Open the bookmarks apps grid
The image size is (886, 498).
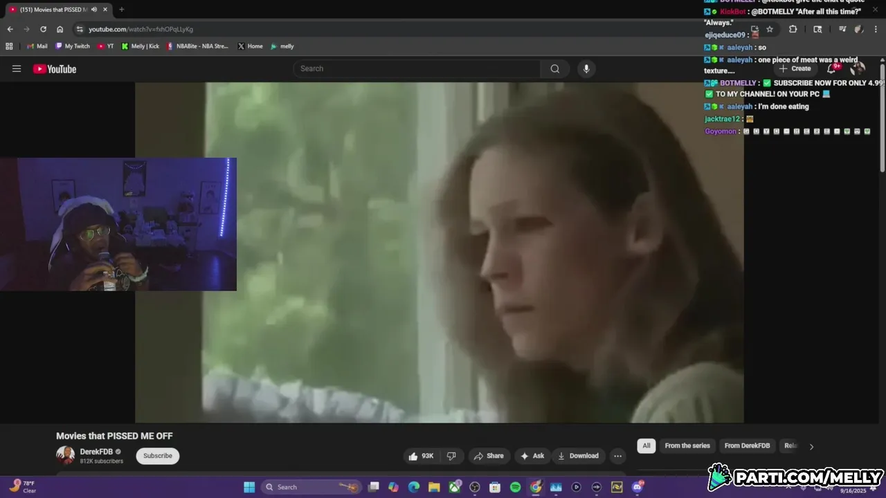pyautogui.click(x=9, y=46)
